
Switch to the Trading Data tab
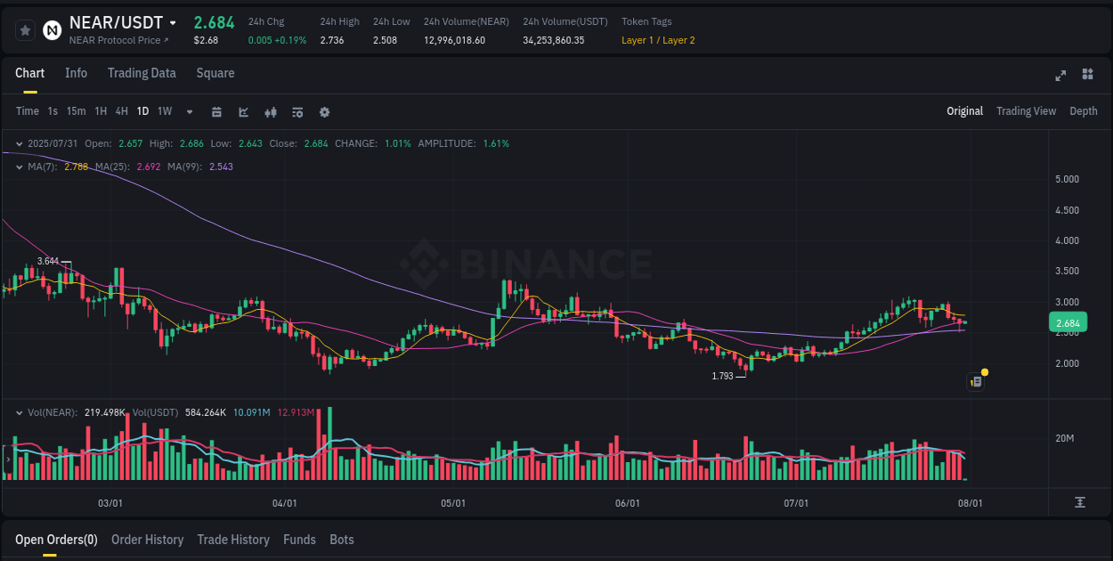[x=142, y=73]
